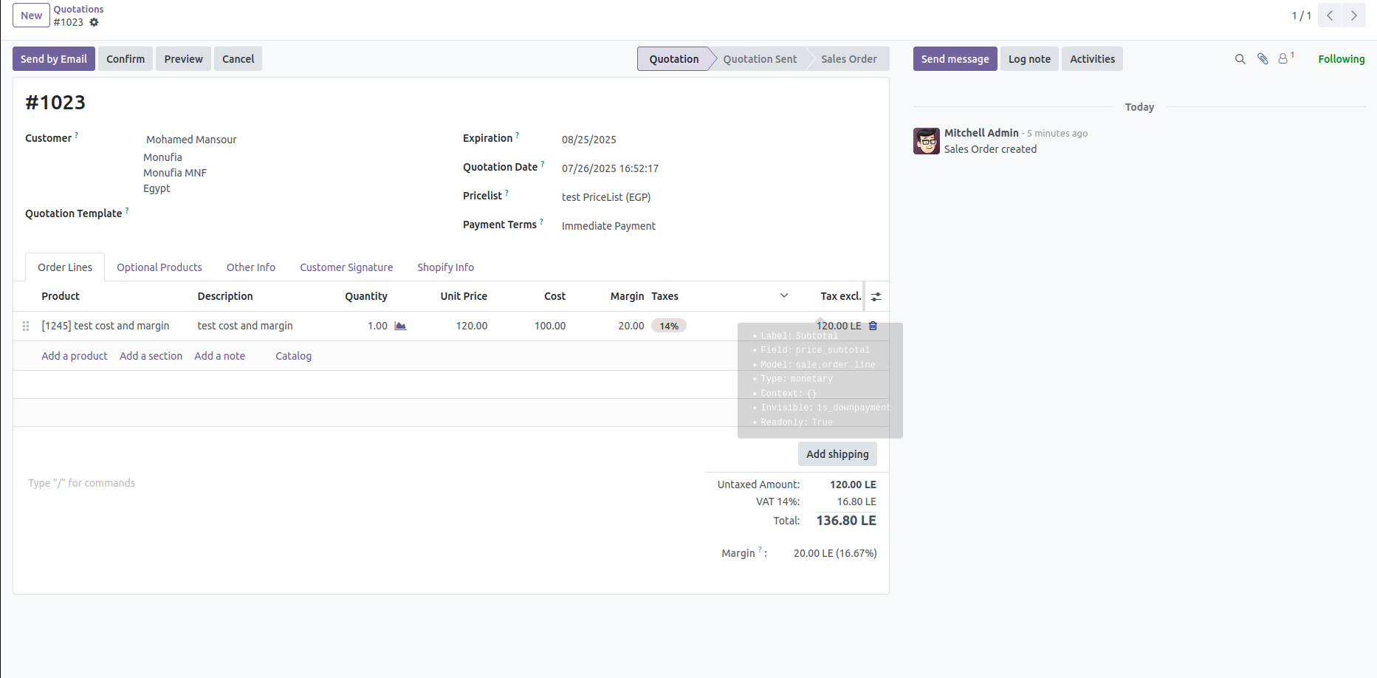Select Quotation status stage

click(674, 59)
